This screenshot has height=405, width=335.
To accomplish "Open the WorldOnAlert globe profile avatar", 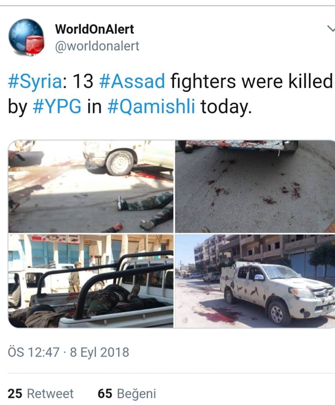I will (x=26, y=37).
